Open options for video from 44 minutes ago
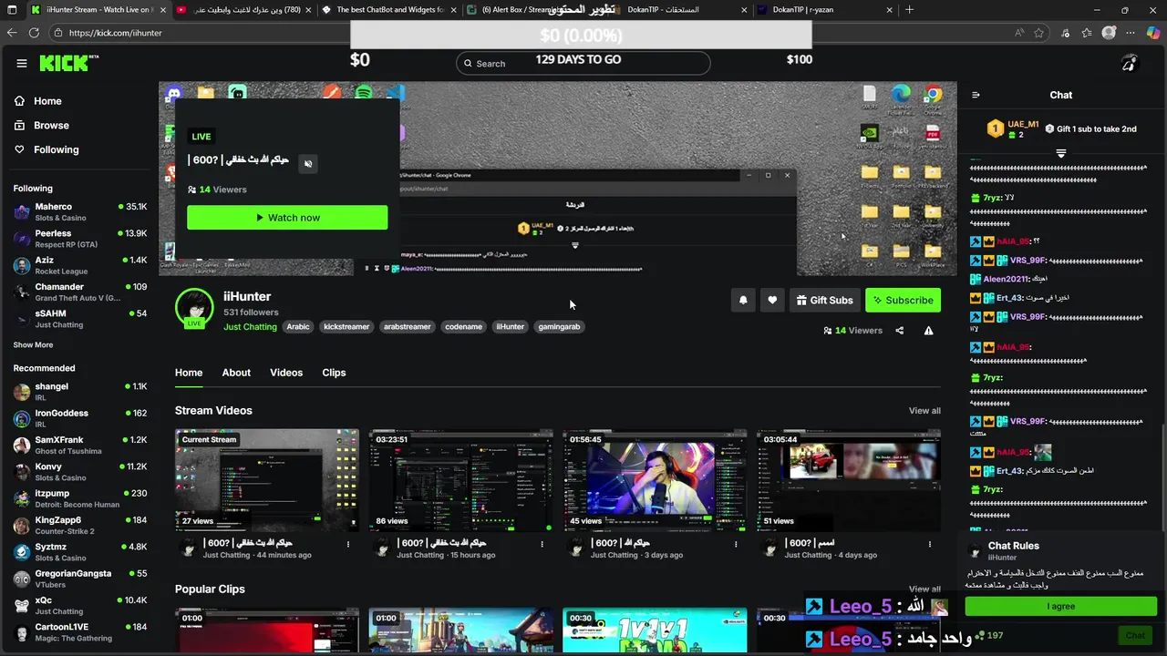The height and width of the screenshot is (656, 1167). click(348, 544)
